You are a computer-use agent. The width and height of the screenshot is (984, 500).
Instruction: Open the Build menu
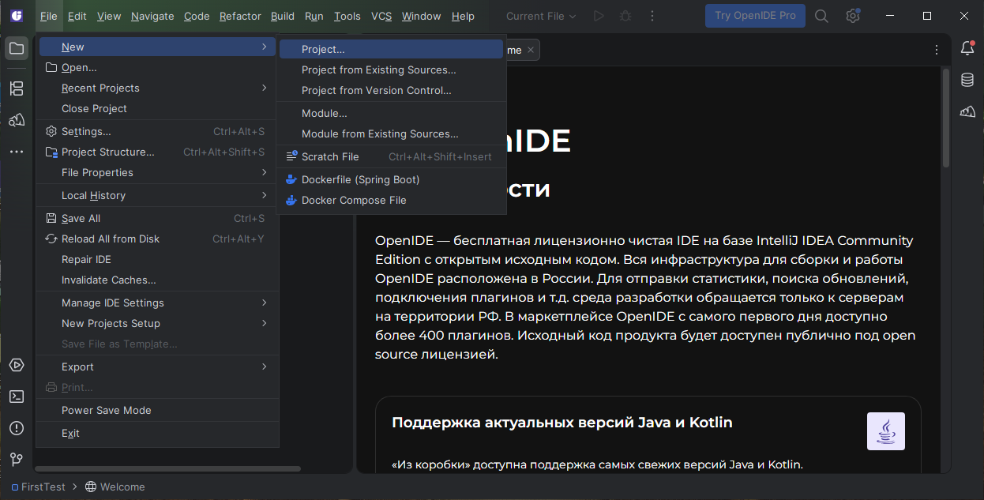(x=283, y=16)
